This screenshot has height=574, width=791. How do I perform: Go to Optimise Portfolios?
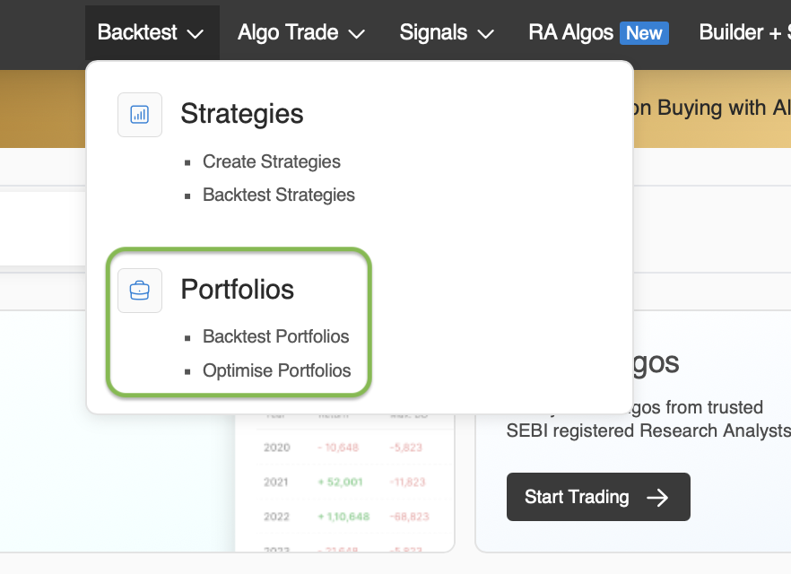click(276, 370)
